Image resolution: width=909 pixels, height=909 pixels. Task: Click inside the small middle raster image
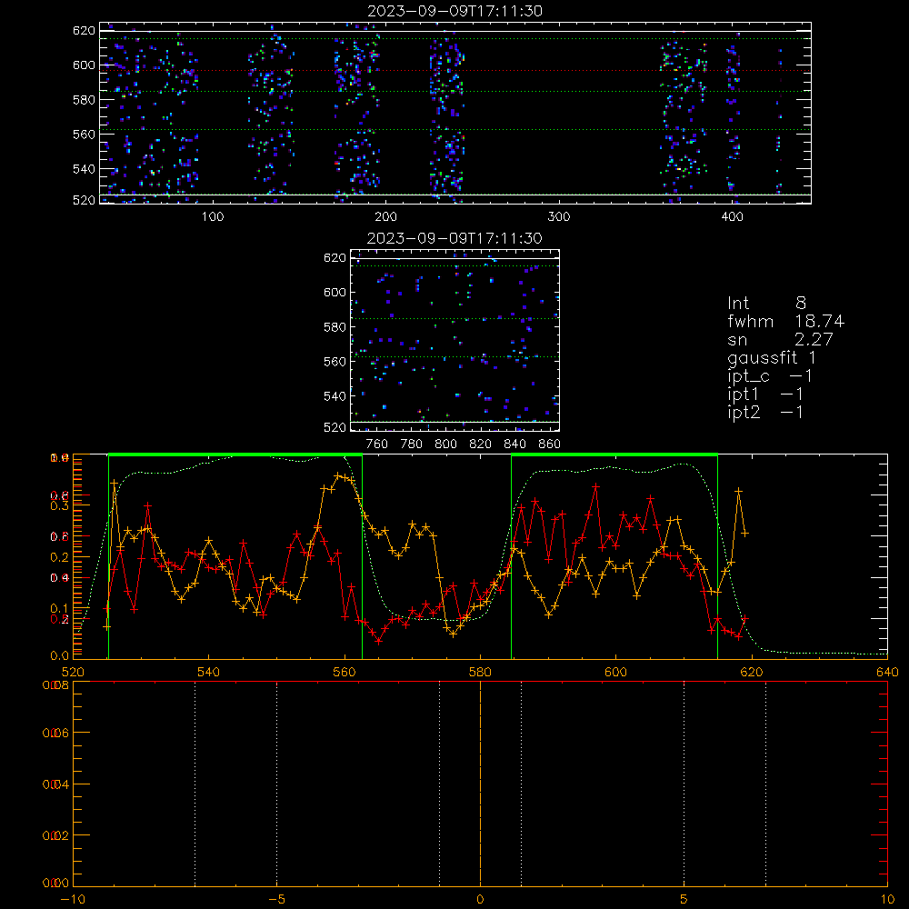(x=455, y=340)
